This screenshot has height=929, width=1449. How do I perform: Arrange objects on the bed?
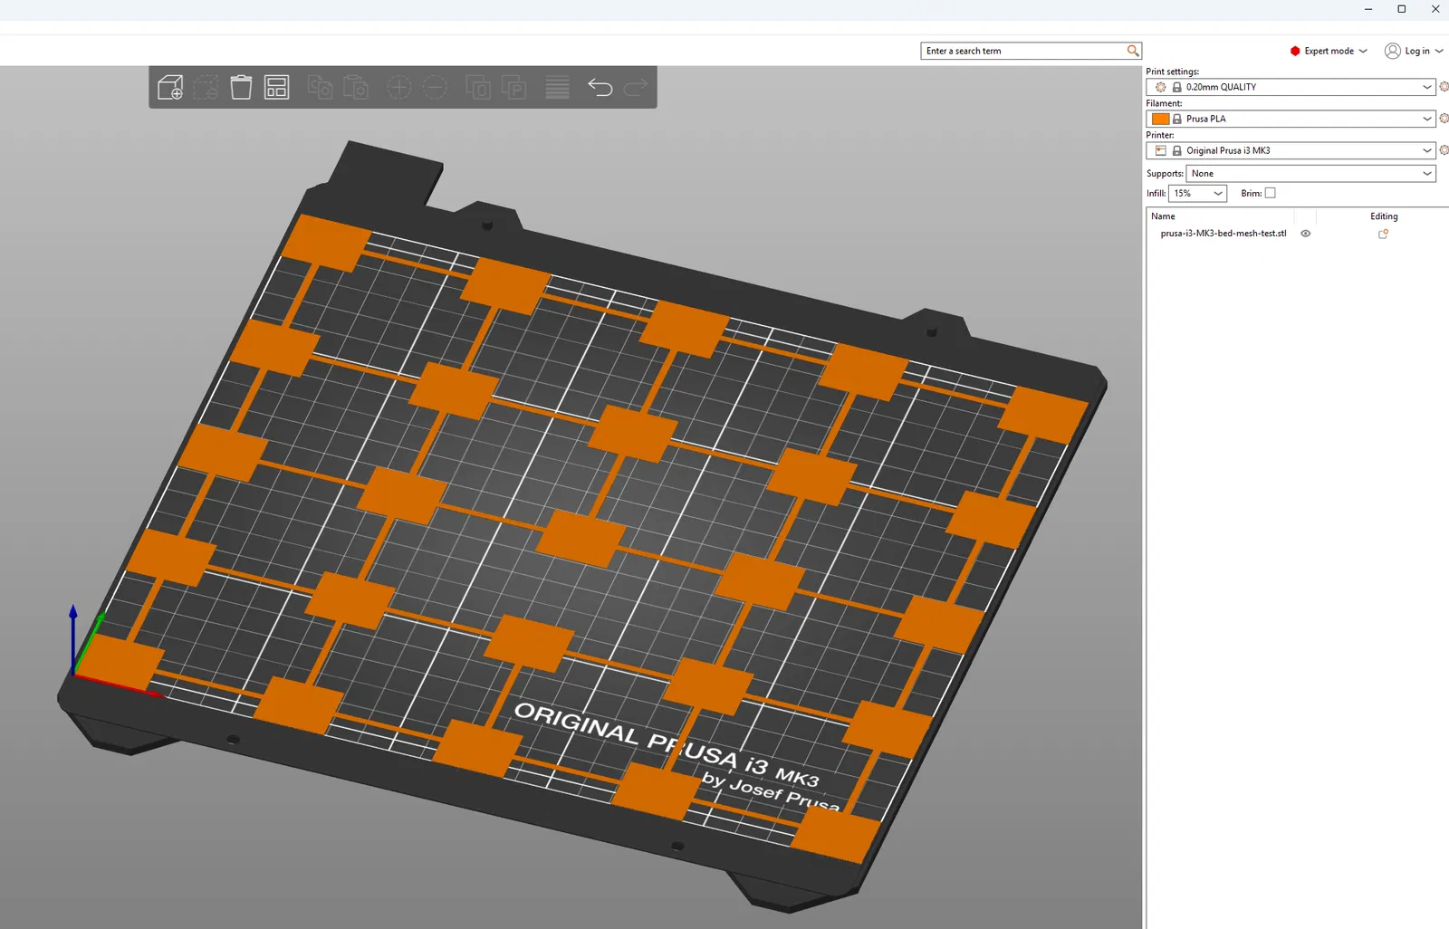coord(276,87)
